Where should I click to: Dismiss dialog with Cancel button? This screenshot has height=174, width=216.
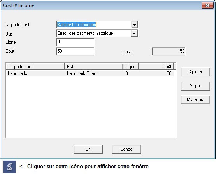click(127, 149)
